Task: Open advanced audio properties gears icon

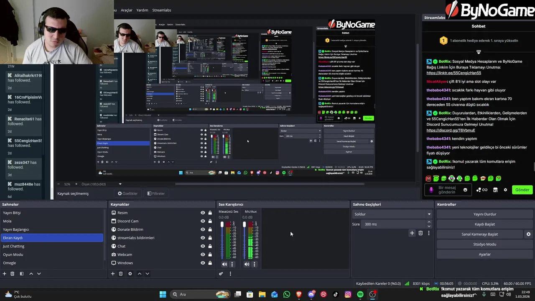Action: click(x=221, y=273)
